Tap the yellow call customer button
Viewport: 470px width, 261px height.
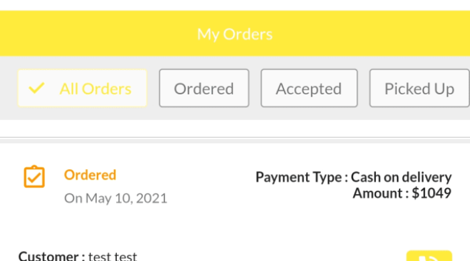(x=429, y=256)
